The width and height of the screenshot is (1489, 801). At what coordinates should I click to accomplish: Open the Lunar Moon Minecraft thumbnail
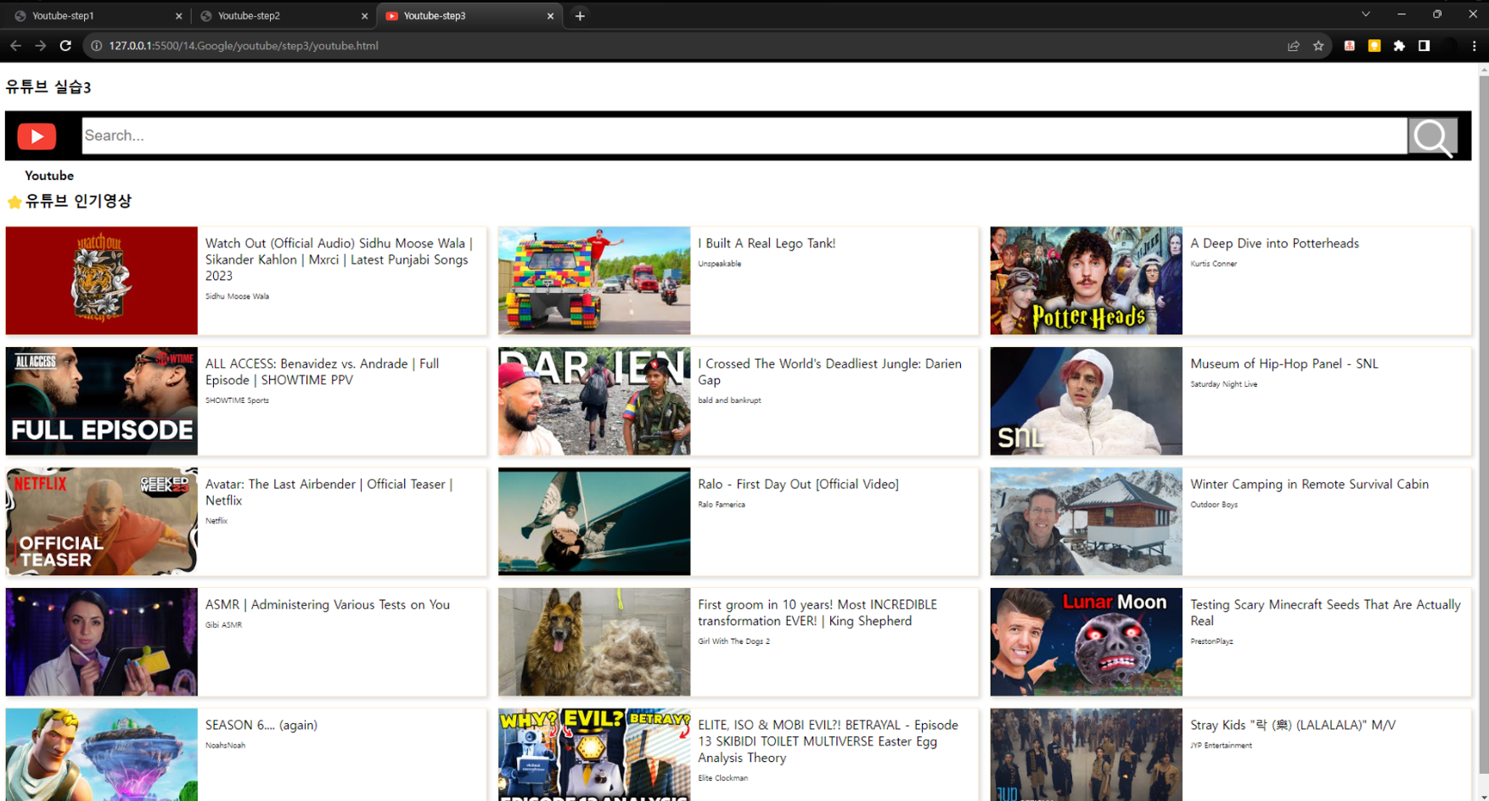click(1087, 641)
